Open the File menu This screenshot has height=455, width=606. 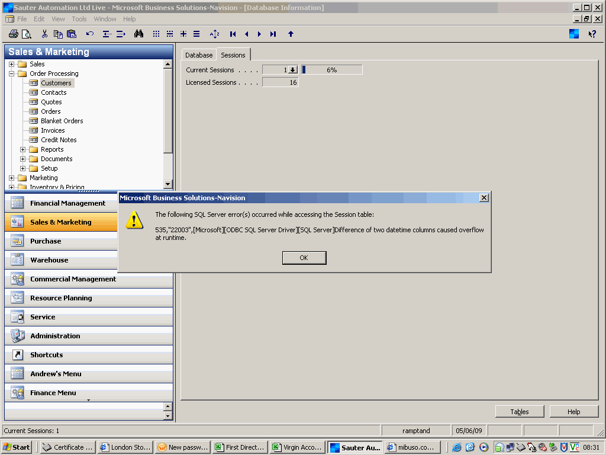tap(22, 19)
